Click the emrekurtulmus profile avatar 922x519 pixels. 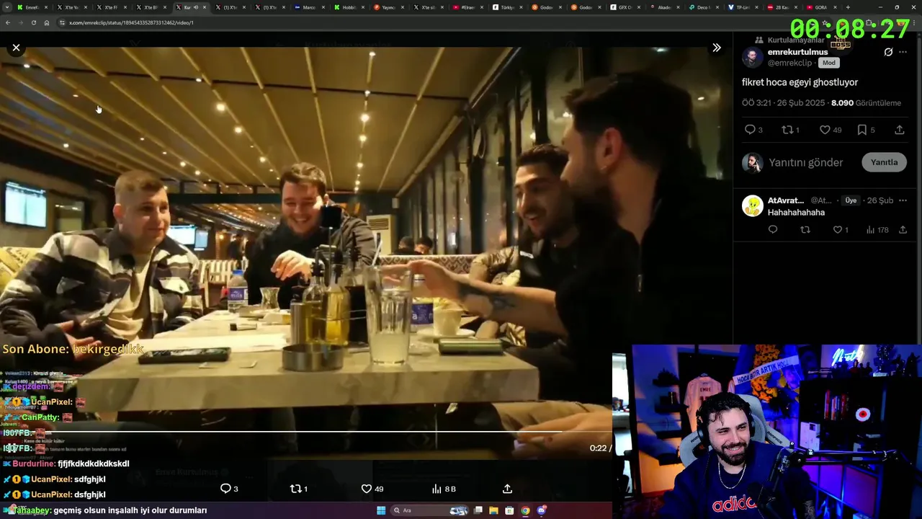[753, 58]
